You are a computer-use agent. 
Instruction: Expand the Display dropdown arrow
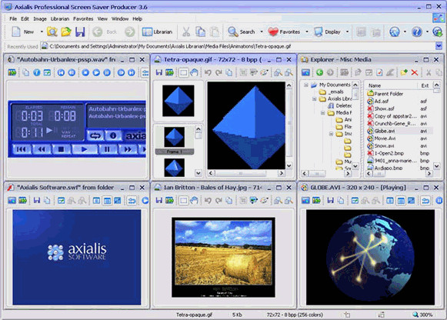[x=347, y=32]
